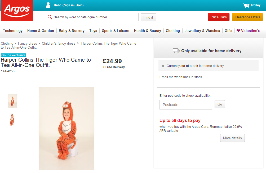Click the user account silhouette icon

coord(48,5)
